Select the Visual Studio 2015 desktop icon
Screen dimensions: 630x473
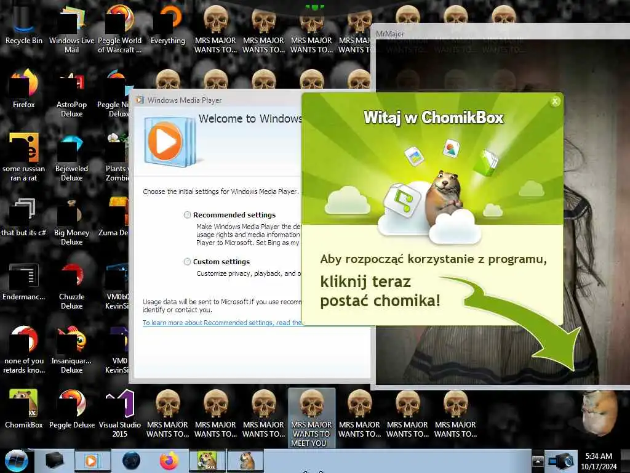(x=120, y=413)
